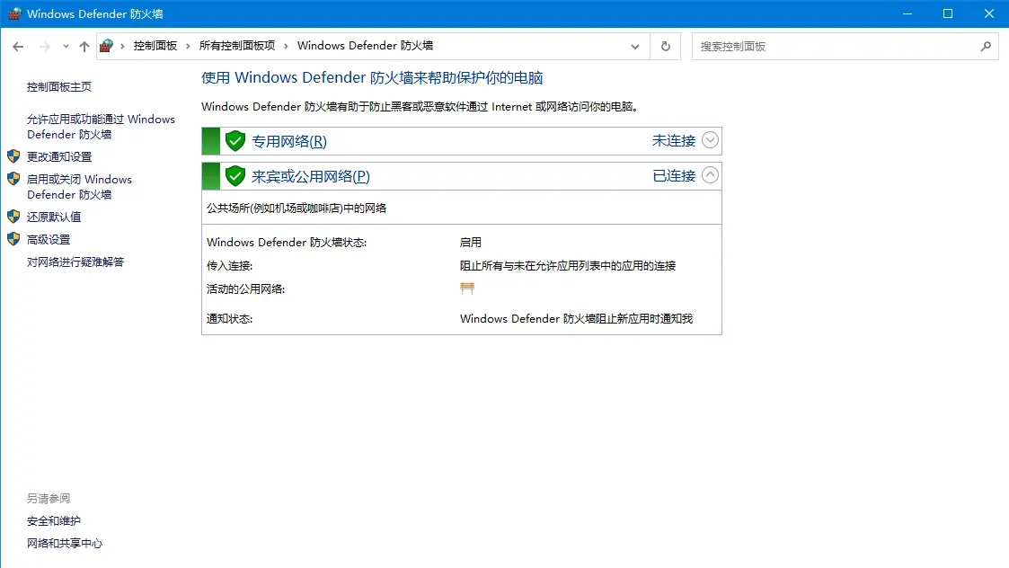
Task: Click the Control Panel icon in address bar
Action: click(x=107, y=46)
